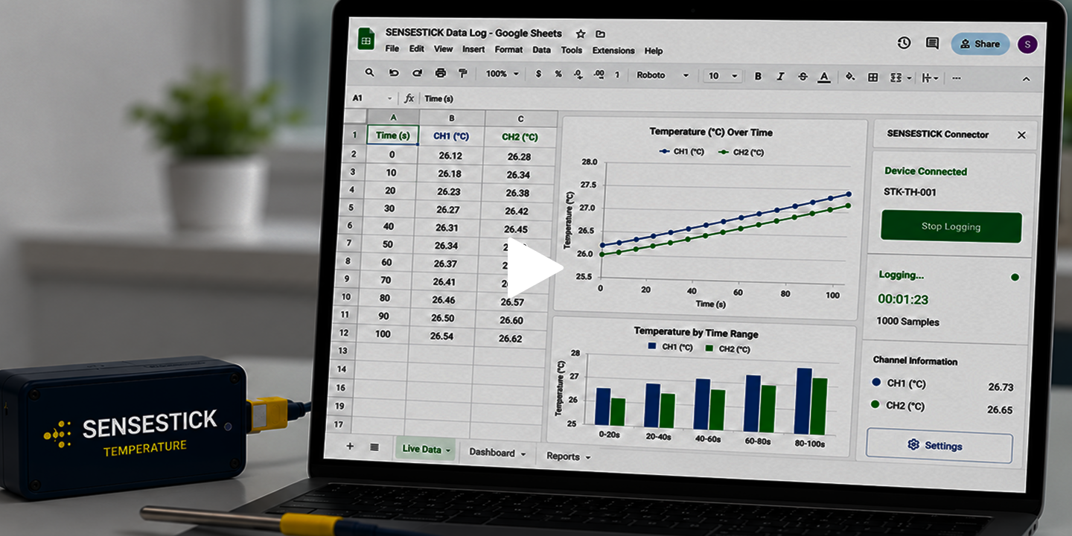Screen dimensions: 1072x536
Task: Open the horizontal align dropdown
Action: [x=930, y=77]
